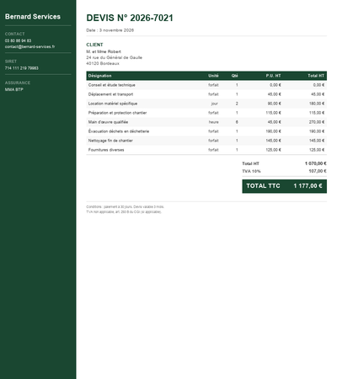Click the DEVIS N° 2026-7021 title
This screenshot has height=379, width=337.
click(x=130, y=18)
